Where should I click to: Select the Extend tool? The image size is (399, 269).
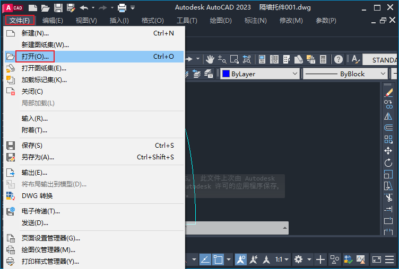click(x=388, y=209)
